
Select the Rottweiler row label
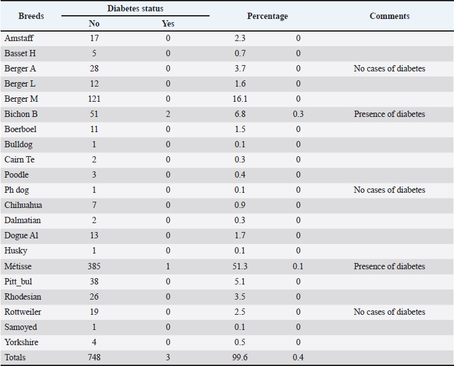coord(23,312)
